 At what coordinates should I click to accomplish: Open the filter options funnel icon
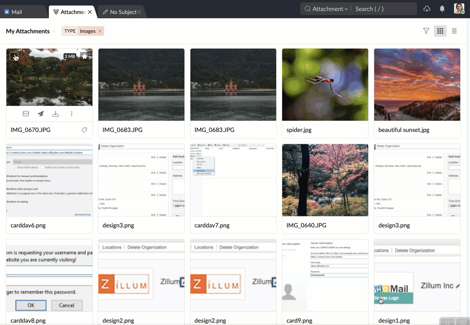point(426,31)
